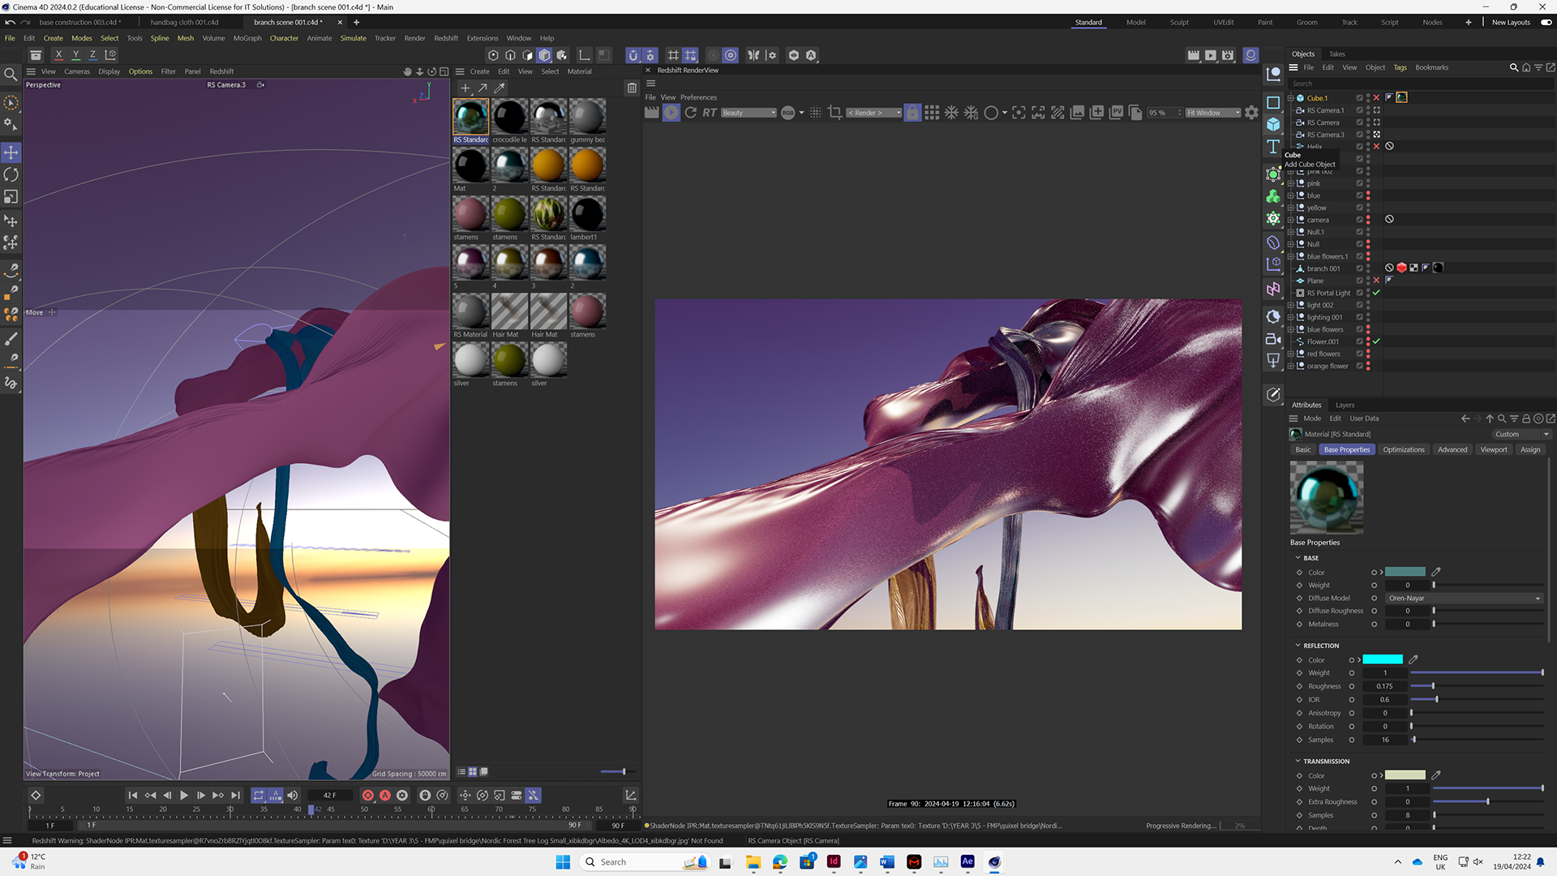
Task: Click the material manager trash icon
Action: [x=632, y=88]
